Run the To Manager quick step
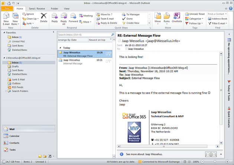The image size is (234, 165). coord(131,14)
